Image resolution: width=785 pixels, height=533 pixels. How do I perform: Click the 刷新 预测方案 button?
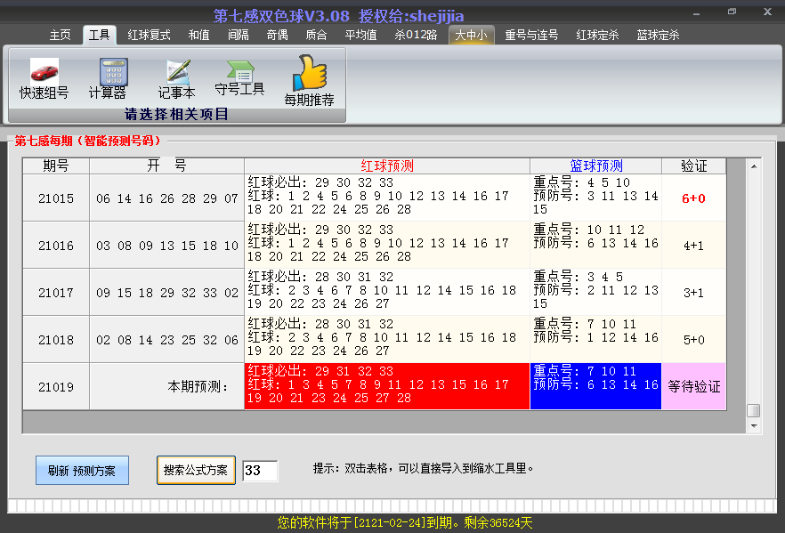(x=82, y=471)
